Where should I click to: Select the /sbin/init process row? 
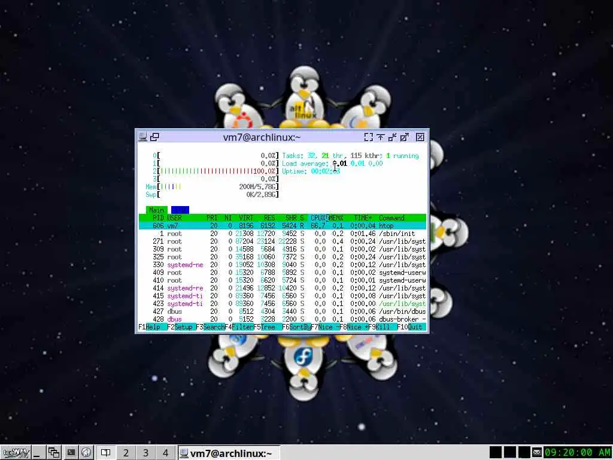tap(283, 234)
